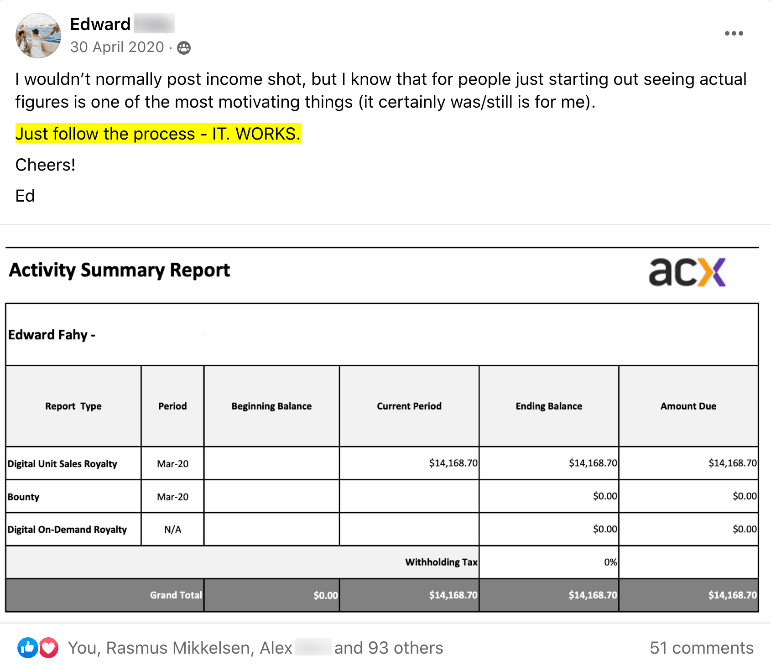Viewport: 771px width, 671px height.
Task: Open the 'and 93 others' reactions list
Action: tap(389, 648)
